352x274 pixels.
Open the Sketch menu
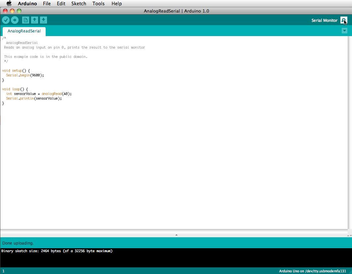pyautogui.click(x=78, y=4)
